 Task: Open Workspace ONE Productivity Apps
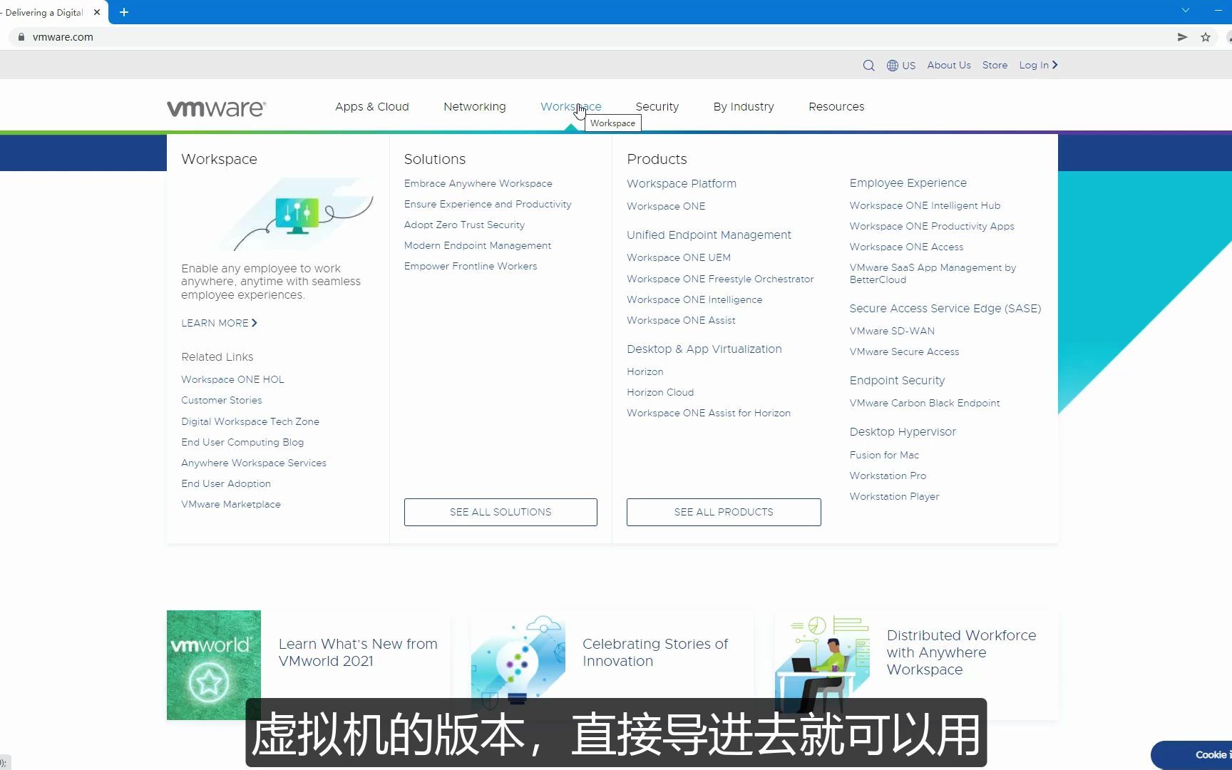[932, 226]
